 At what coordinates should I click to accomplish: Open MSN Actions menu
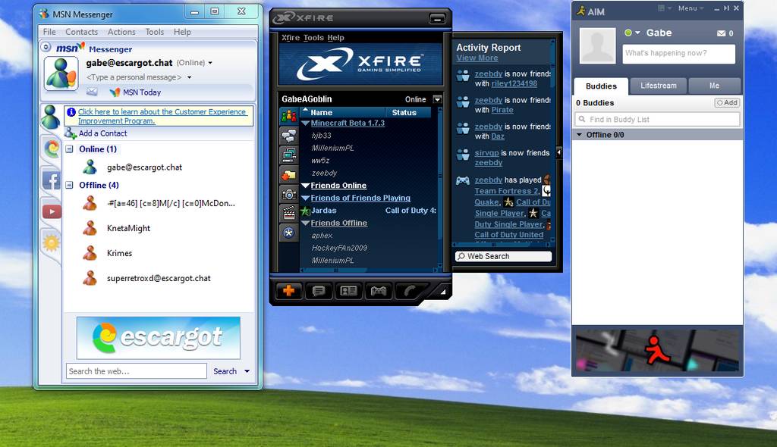121,32
